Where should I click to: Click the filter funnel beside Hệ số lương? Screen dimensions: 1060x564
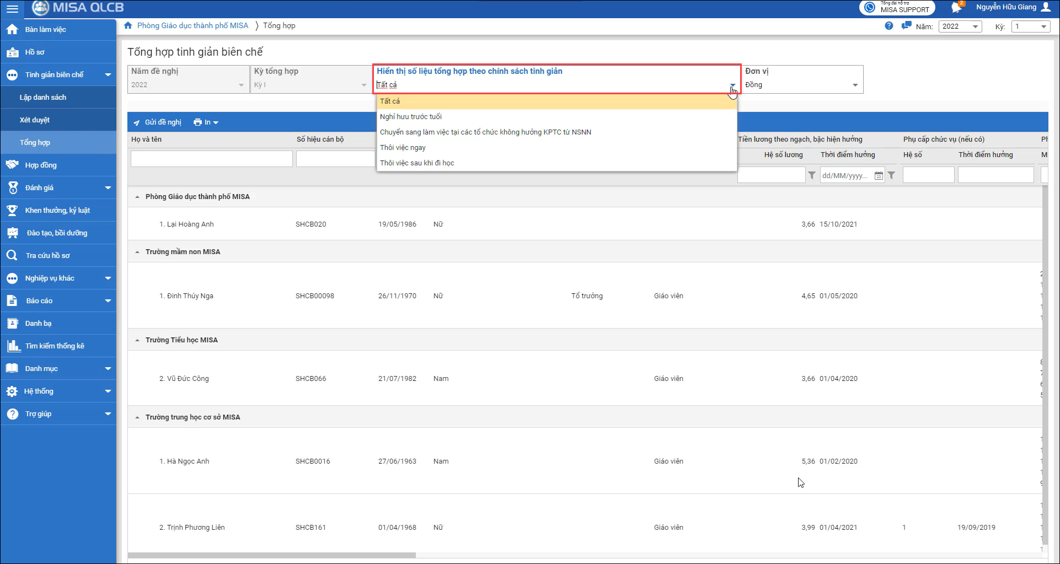tap(812, 175)
